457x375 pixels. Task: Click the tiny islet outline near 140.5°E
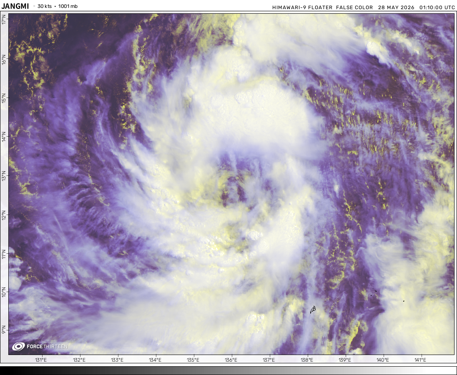[404, 301]
